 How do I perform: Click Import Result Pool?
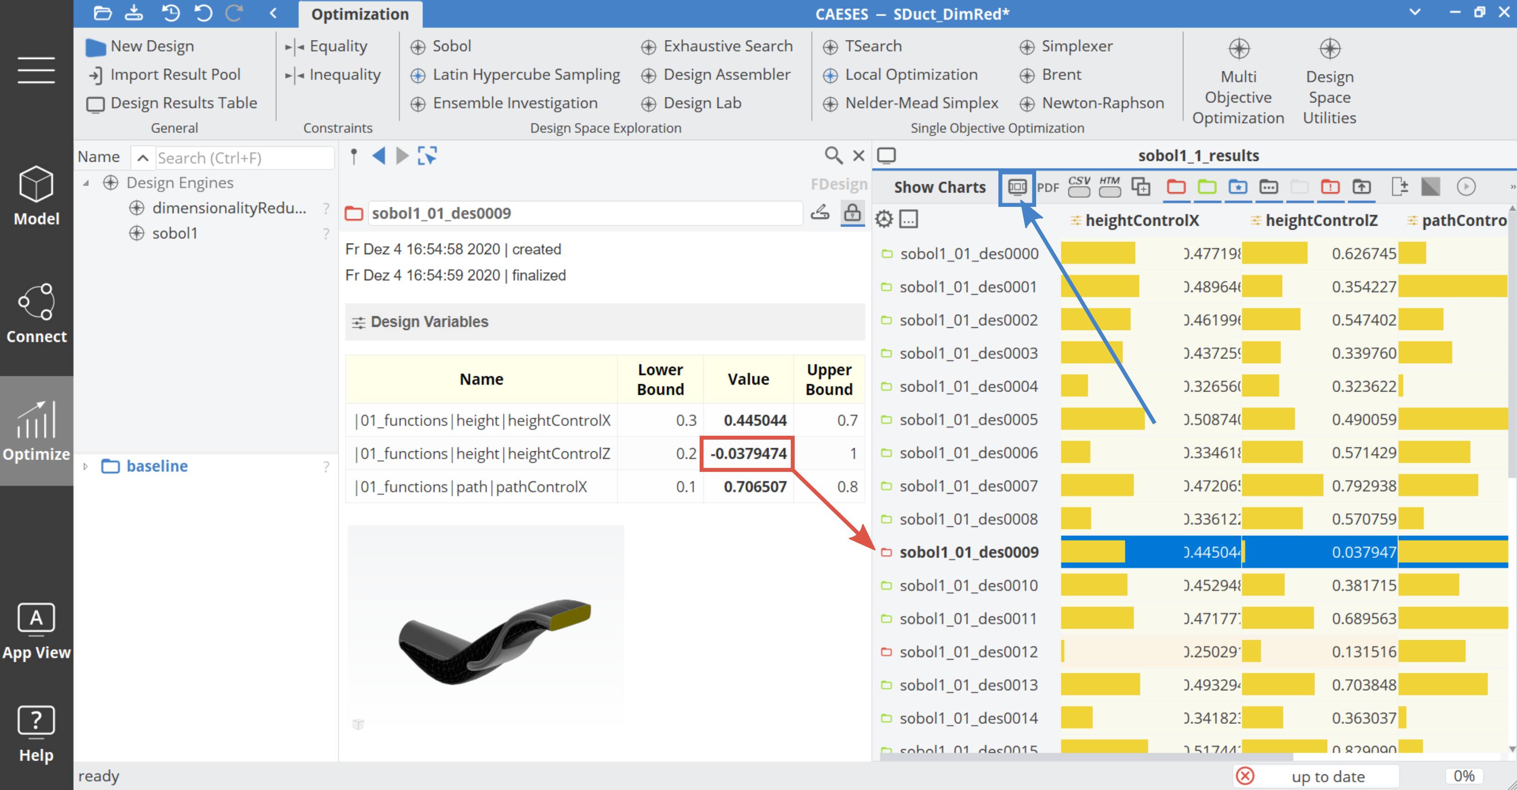(x=164, y=75)
